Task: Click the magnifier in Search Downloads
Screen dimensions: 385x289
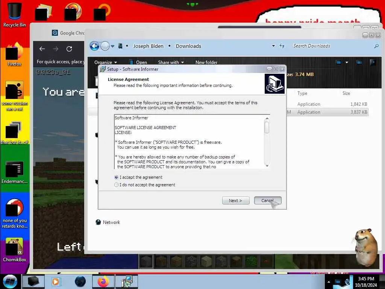Action: pyautogui.click(x=376, y=46)
